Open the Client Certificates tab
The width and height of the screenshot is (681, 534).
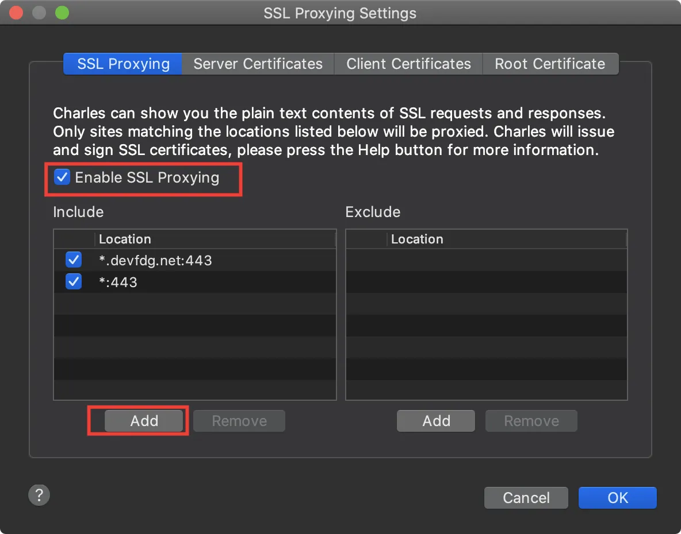tap(408, 64)
